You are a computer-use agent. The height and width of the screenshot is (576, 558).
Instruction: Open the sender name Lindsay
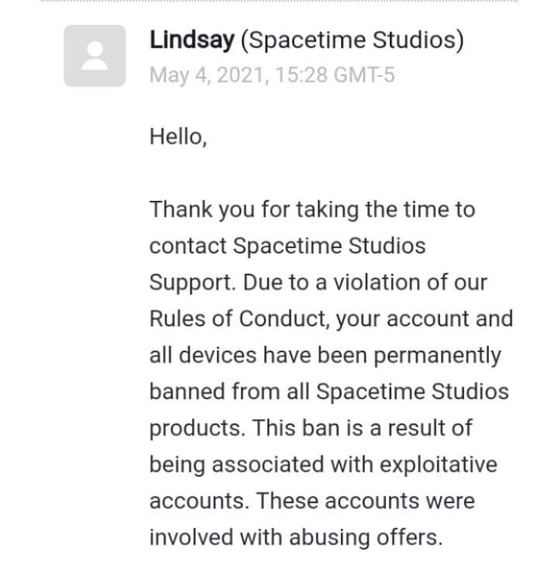[191, 40]
